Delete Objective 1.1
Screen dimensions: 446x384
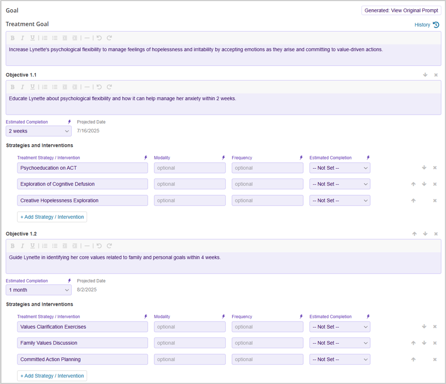click(436, 75)
